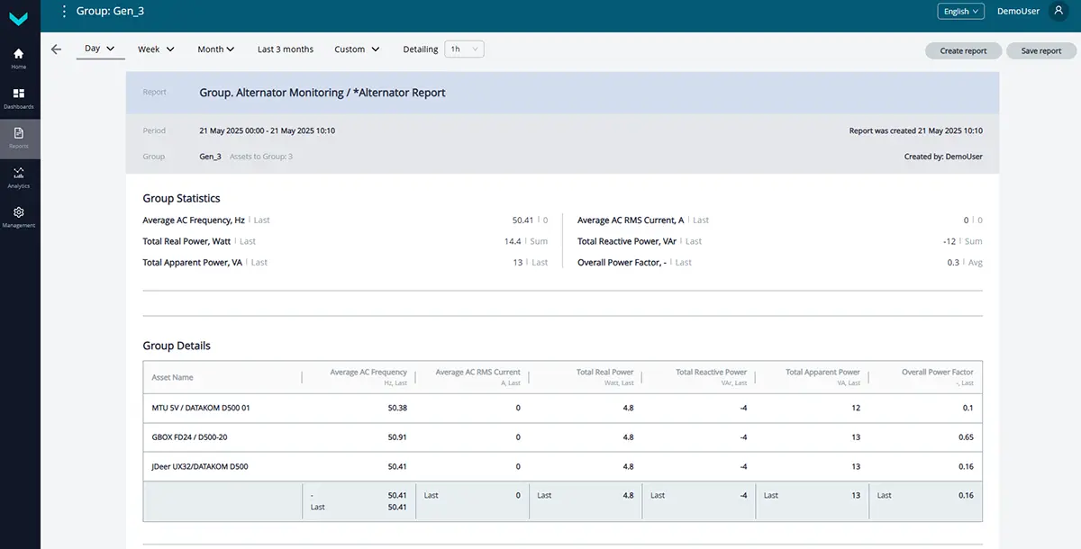Click the Save report button
This screenshot has width=1081, height=549.
pyautogui.click(x=1040, y=51)
